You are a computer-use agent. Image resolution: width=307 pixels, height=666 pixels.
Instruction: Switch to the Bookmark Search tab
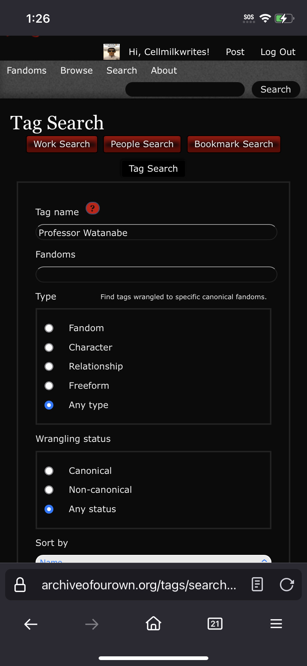coord(234,144)
